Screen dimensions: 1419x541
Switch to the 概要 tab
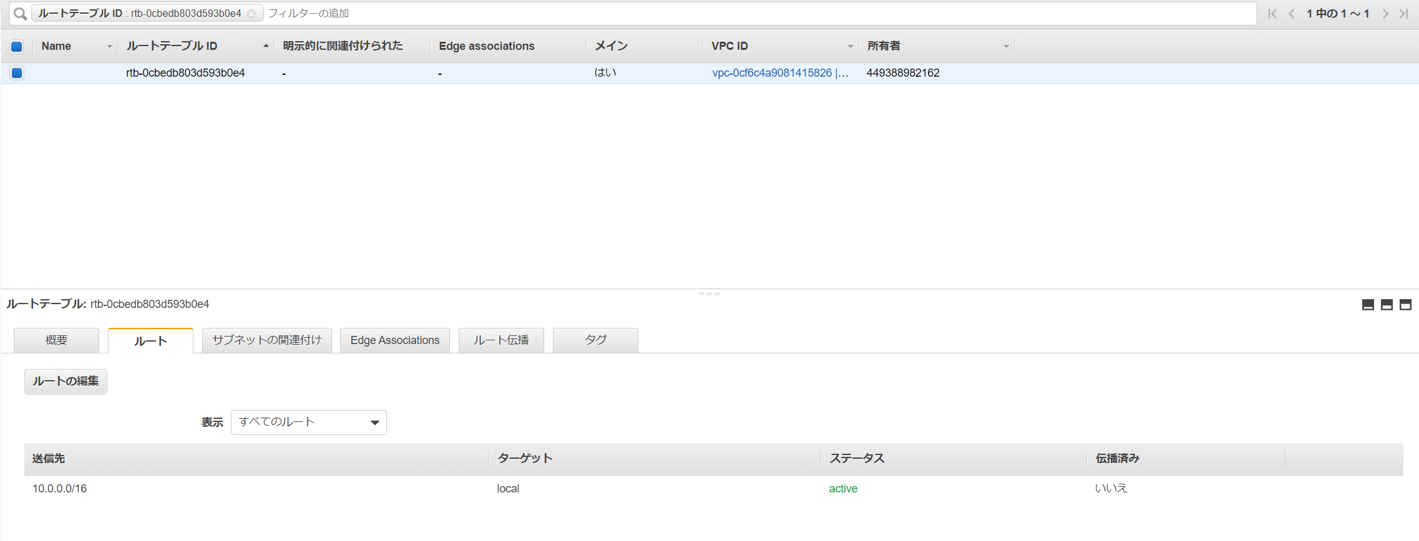[x=56, y=340]
